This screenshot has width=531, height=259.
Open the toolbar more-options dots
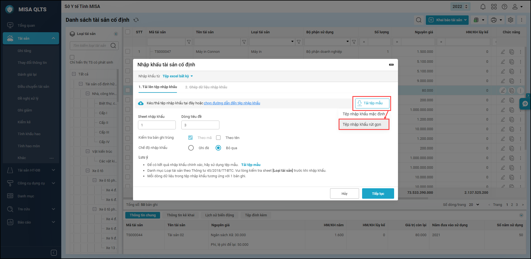(522, 20)
